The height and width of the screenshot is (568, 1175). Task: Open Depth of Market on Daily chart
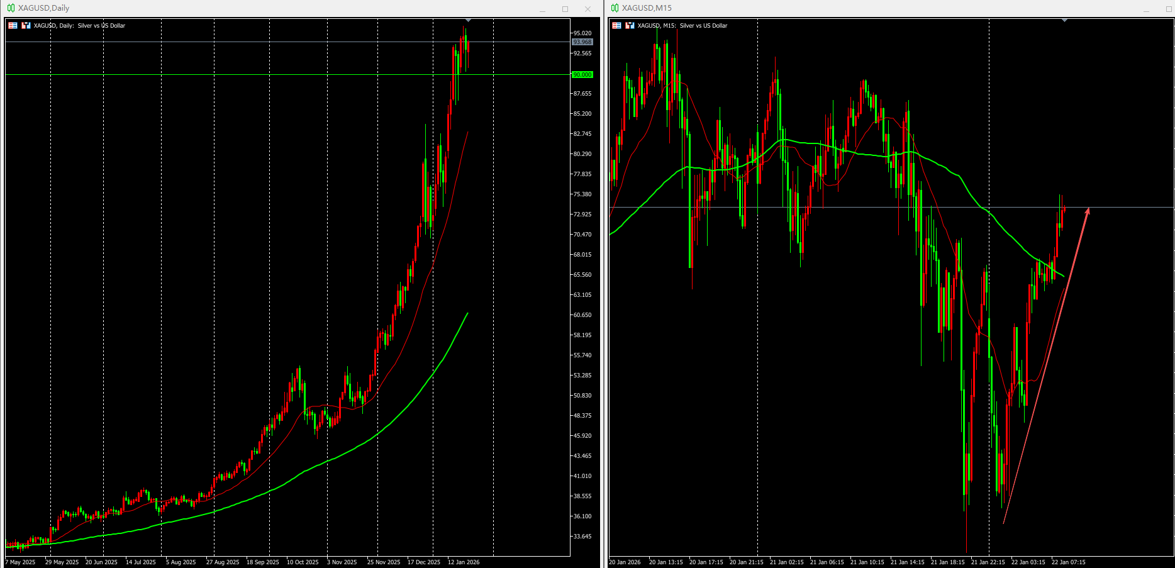(x=26, y=26)
